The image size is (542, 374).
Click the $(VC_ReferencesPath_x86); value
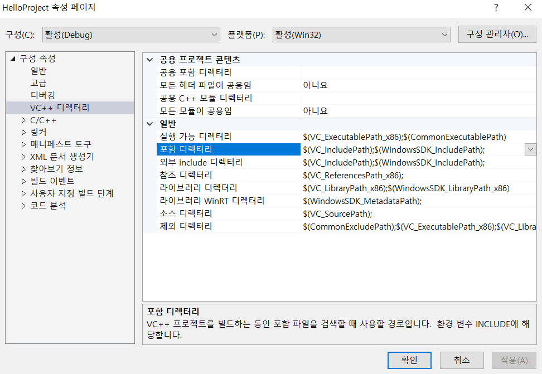point(353,175)
